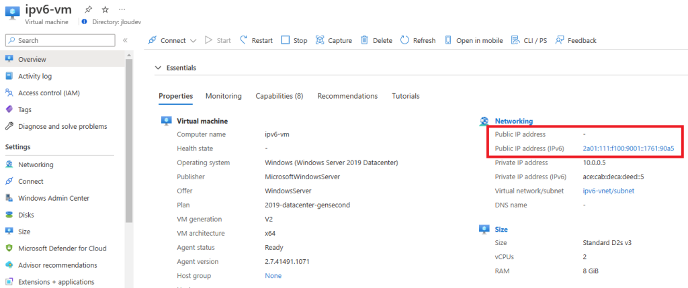Click the Start button

tap(218, 40)
